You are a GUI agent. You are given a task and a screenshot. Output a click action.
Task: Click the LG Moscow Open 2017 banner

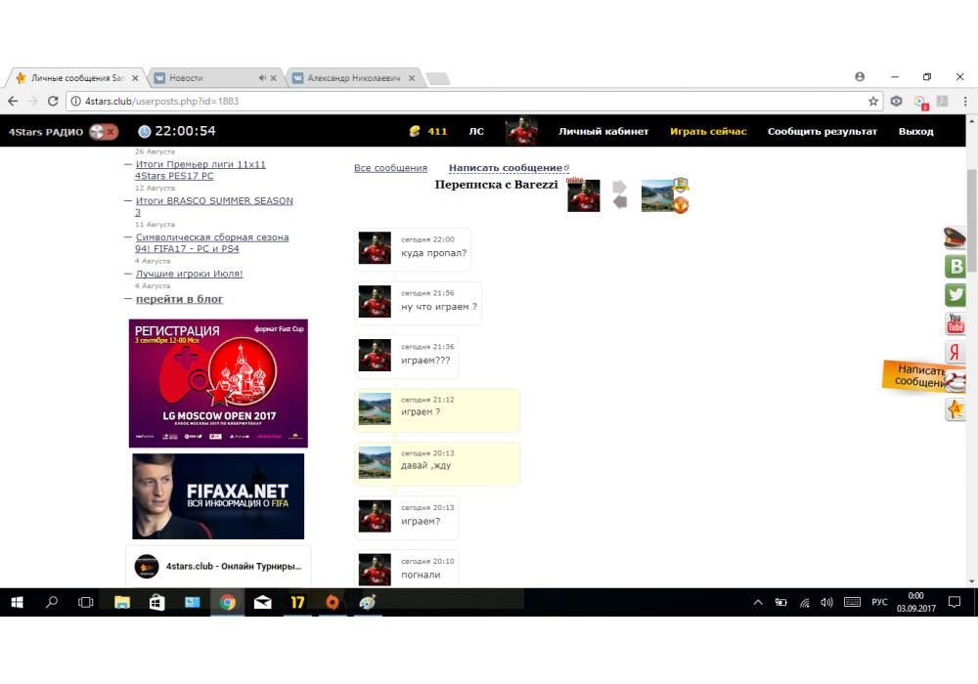point(218,383)
